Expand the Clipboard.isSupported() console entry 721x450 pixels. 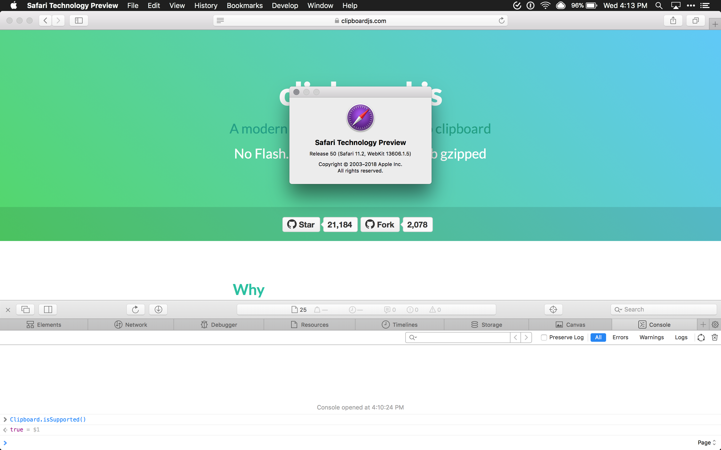[5, 419]
